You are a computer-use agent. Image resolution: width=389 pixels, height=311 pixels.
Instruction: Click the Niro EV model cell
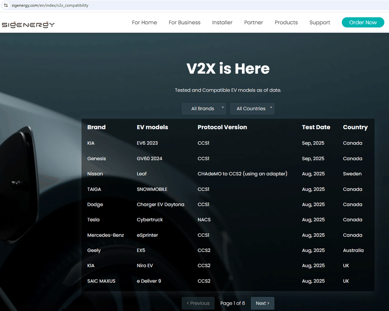coord(145,266)
